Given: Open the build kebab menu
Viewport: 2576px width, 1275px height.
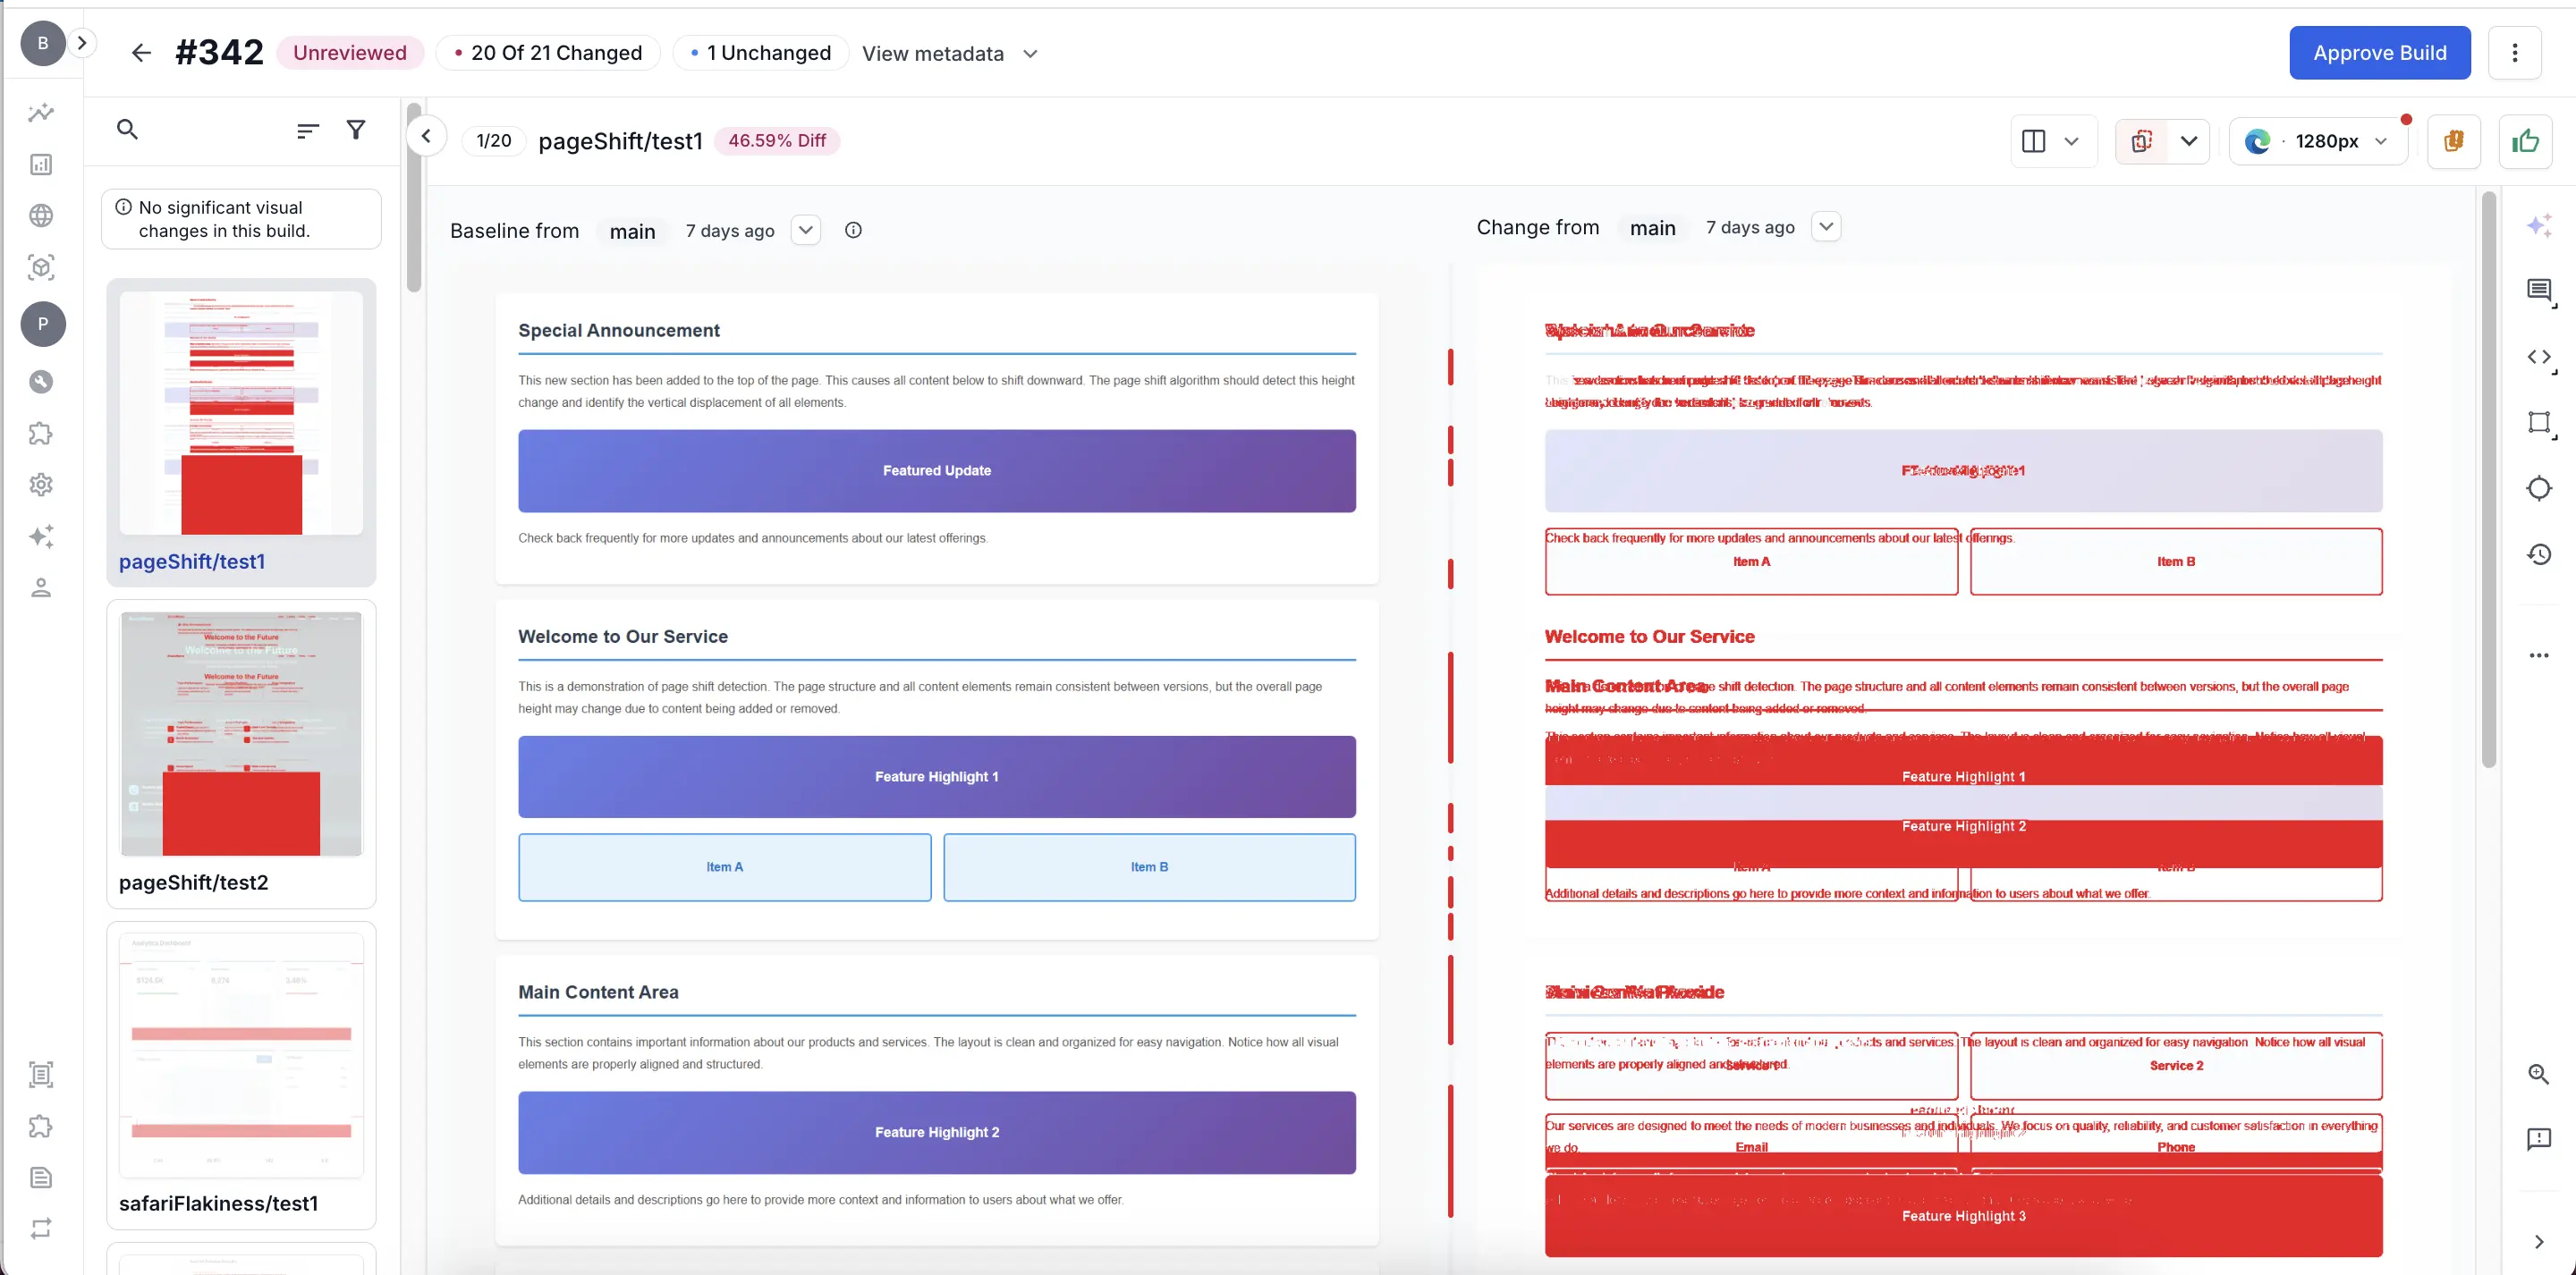Looking at the screenshot, I should (2515, 53).
